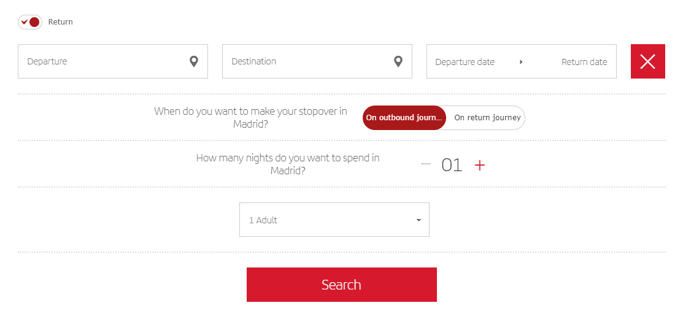Toggle the Return trip switch
The width and height of the screenshot is (683, 319).
[30, 21]
